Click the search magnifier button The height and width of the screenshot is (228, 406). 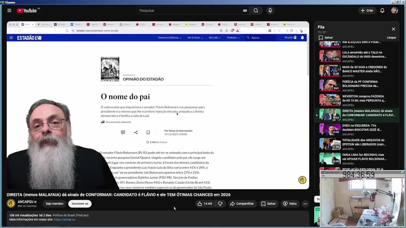click(x=256, y=10)
